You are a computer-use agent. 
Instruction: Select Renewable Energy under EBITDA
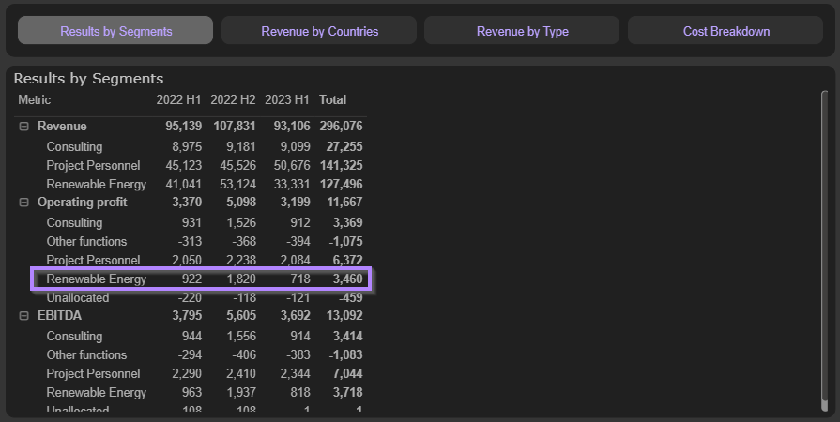click(96, 392)
